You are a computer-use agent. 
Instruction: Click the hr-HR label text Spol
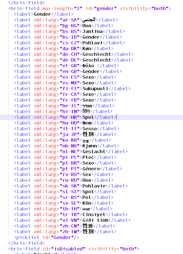88,117
